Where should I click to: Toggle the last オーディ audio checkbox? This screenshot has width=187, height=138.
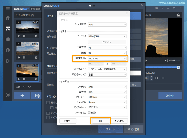click(48, 118)
